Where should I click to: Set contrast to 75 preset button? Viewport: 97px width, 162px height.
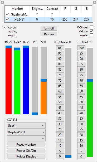click(81, 75)
